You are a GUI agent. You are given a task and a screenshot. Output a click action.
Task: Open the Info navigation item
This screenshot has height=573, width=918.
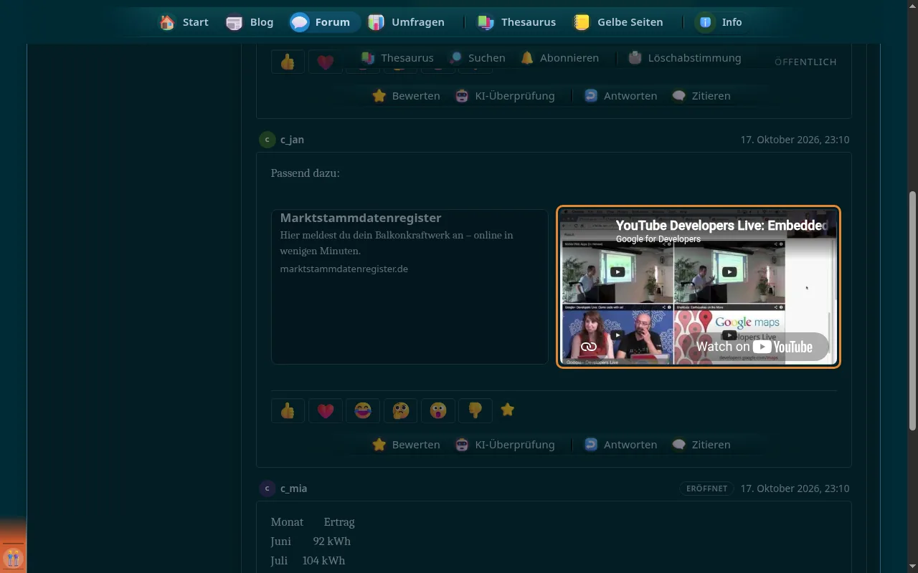coord(720,22)
